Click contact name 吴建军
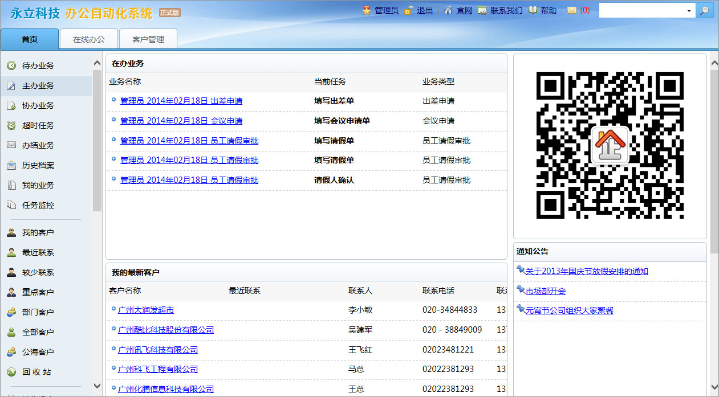 [x=360, y=330]
